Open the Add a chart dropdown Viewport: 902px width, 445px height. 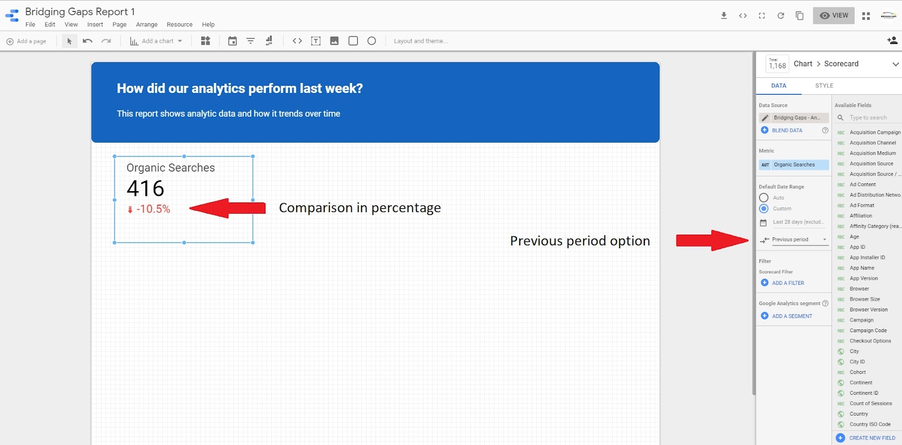157,41
